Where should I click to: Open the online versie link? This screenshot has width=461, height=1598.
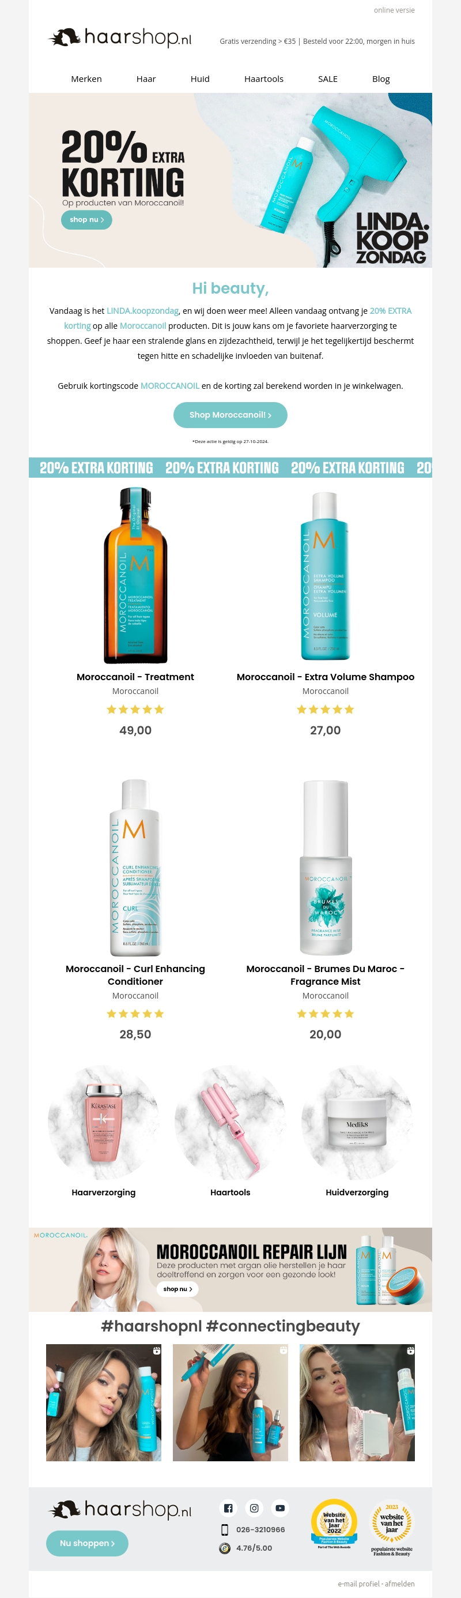click(x=394, y=10)
